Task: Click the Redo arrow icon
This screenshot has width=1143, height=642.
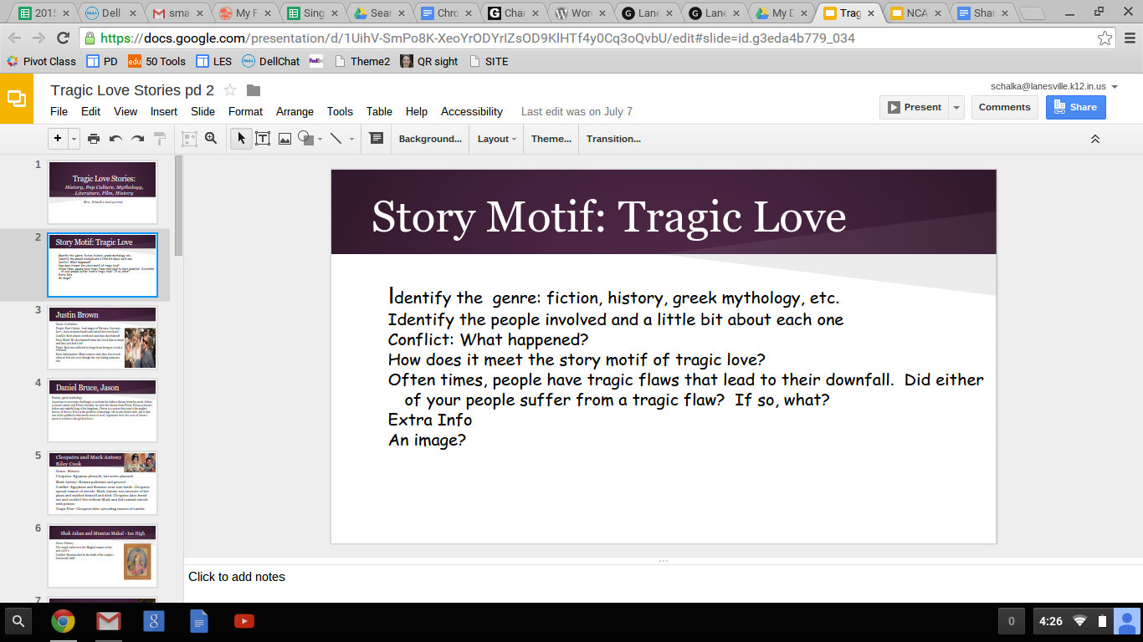Action: 137,139
